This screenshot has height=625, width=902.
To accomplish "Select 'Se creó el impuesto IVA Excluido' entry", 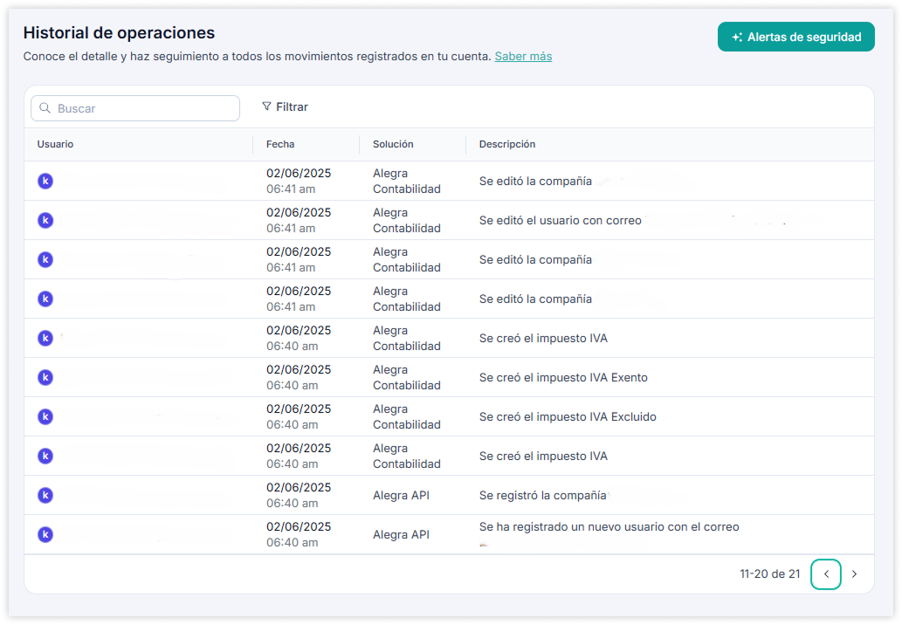I will tap(568, 416).
